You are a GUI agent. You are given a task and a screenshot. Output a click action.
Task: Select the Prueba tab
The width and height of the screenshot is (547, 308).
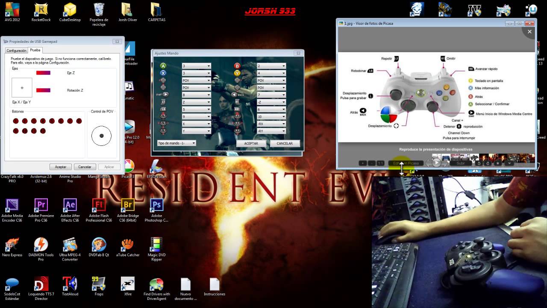pos(35,50)
